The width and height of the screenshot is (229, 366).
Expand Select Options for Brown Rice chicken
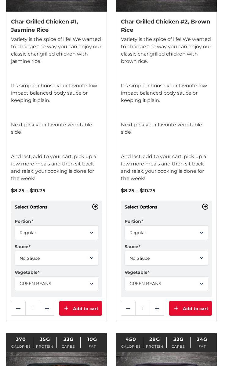click(x=205, y=207)
